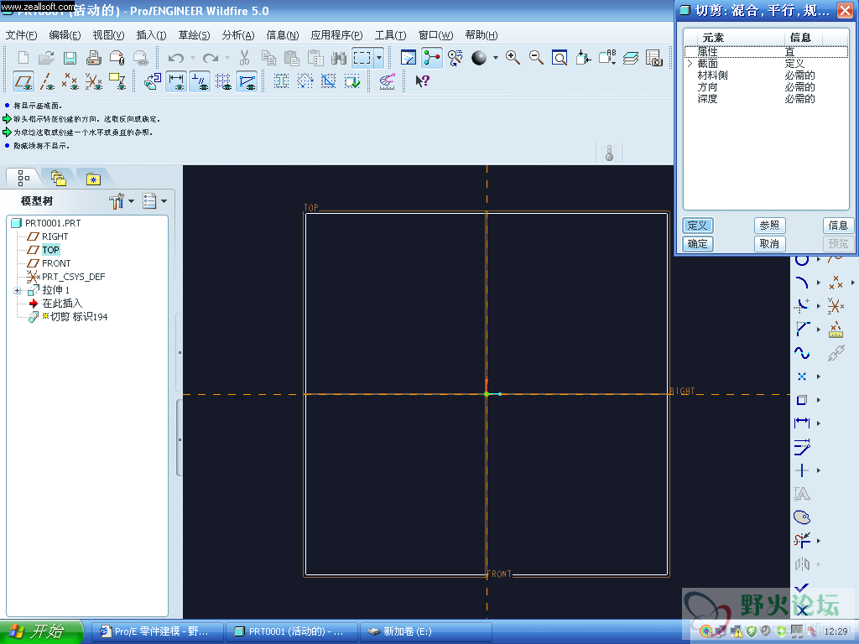Open the 编辑(E) menu
Viewport: 859px width, 644px height.
(65, 35)
